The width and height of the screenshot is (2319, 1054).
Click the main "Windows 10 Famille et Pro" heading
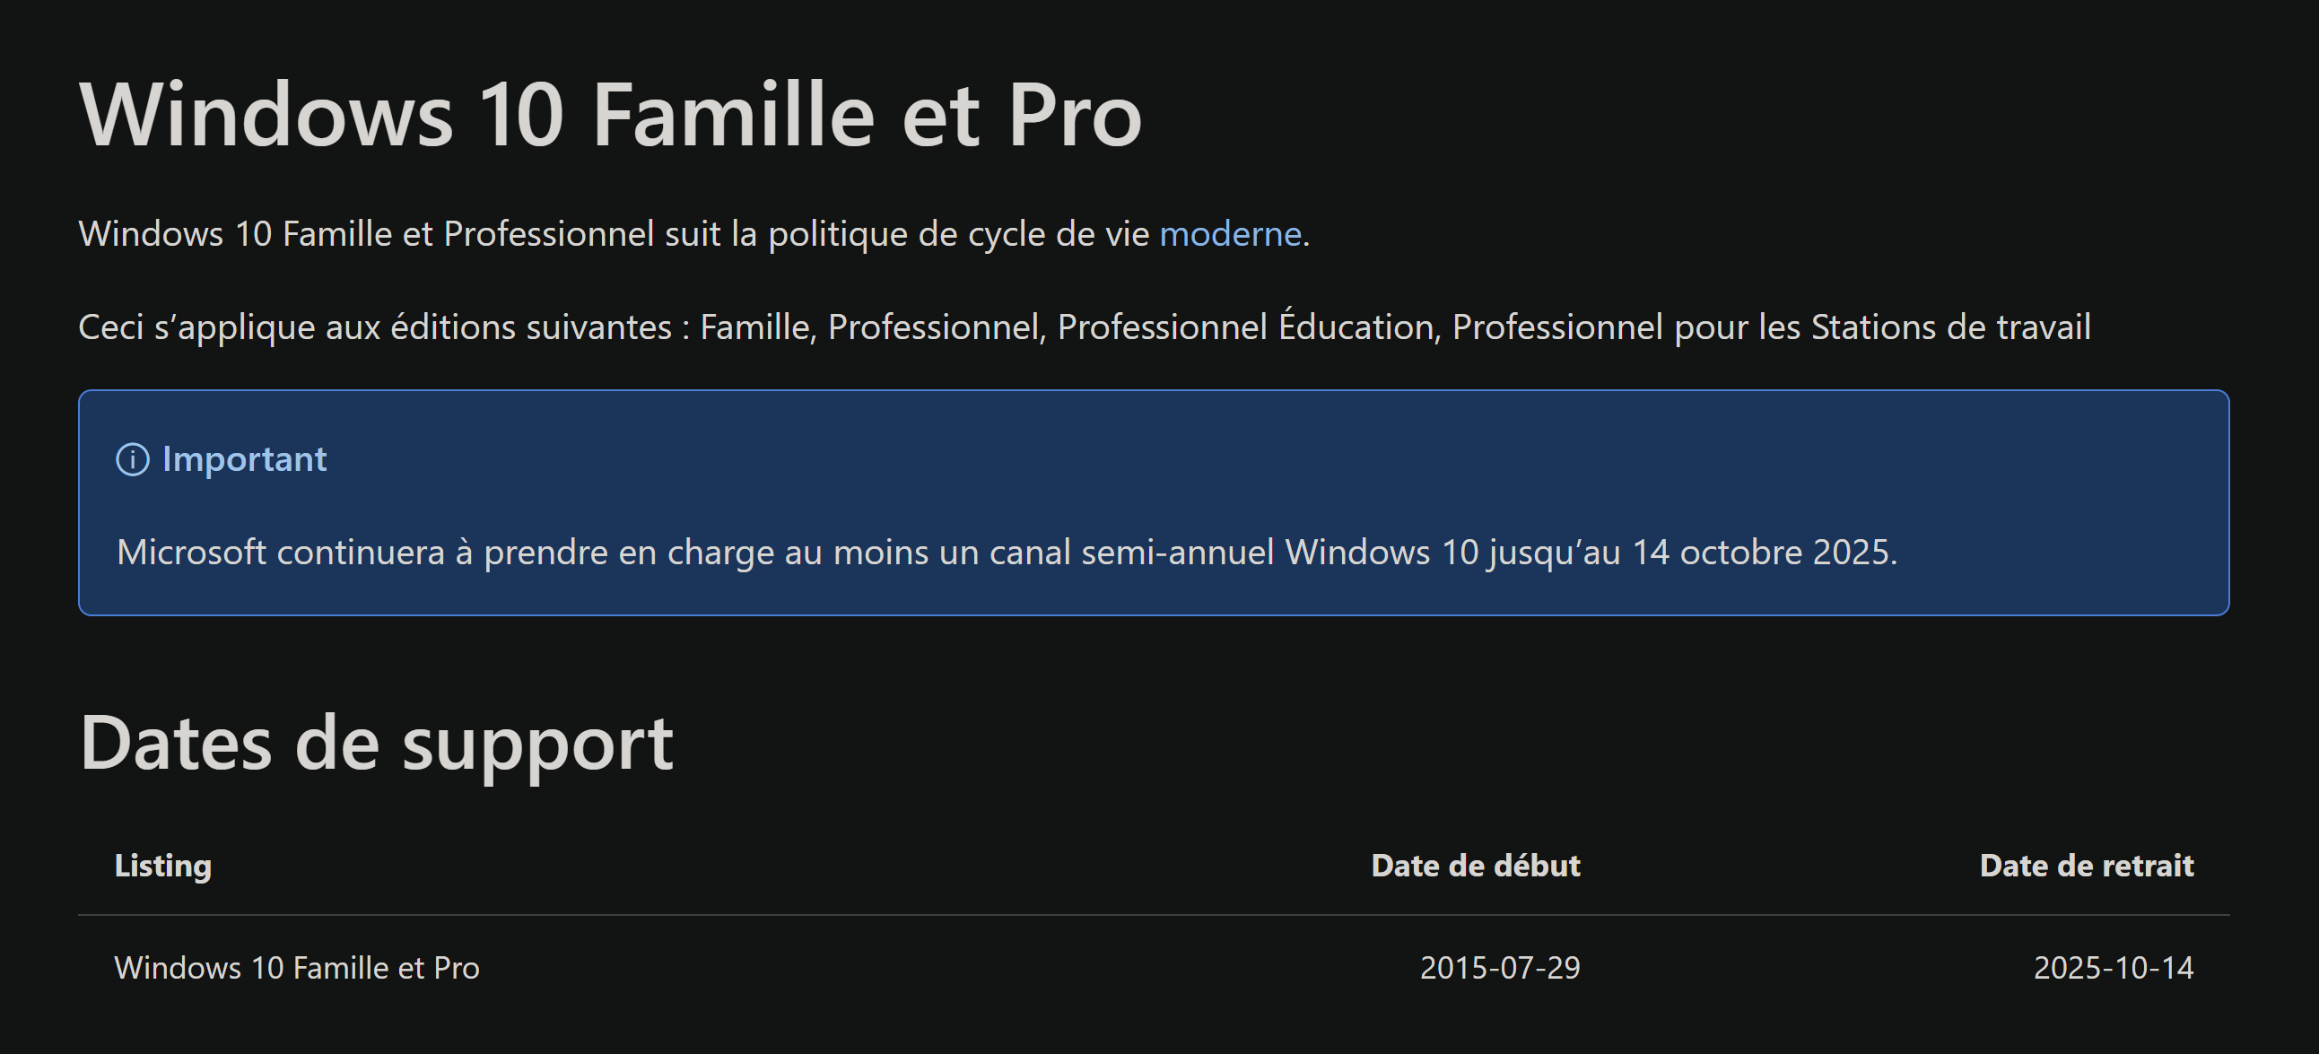[x=610, y=115]
